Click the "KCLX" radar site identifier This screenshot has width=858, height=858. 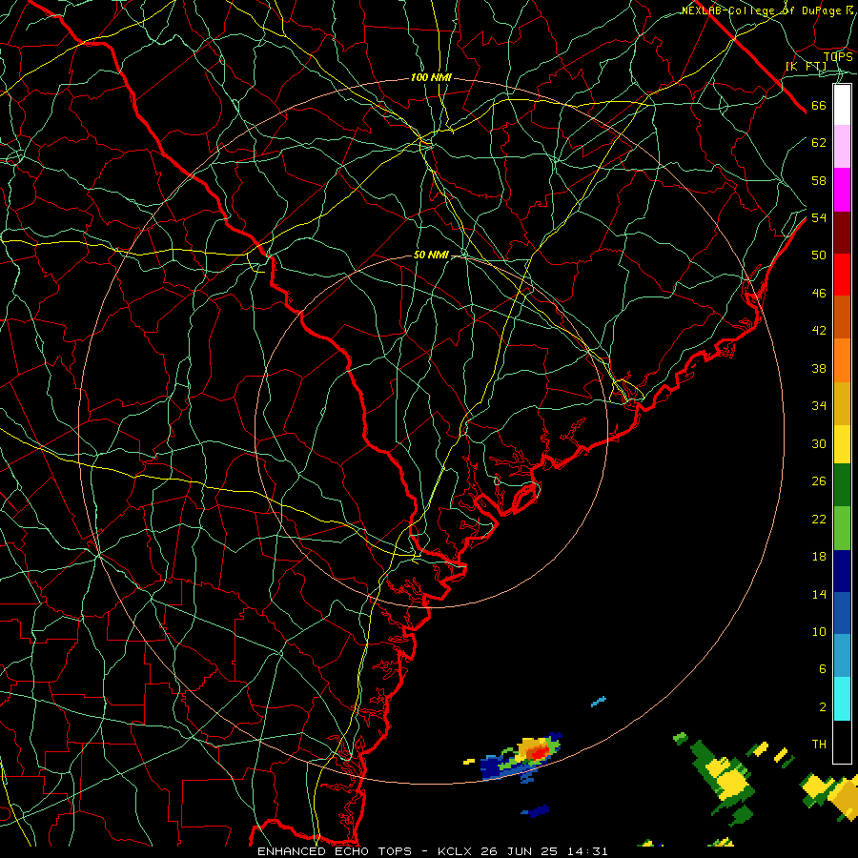[455, 851]
